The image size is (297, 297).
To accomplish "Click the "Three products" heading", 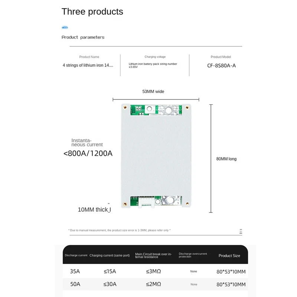I will (x=92, y=12).
